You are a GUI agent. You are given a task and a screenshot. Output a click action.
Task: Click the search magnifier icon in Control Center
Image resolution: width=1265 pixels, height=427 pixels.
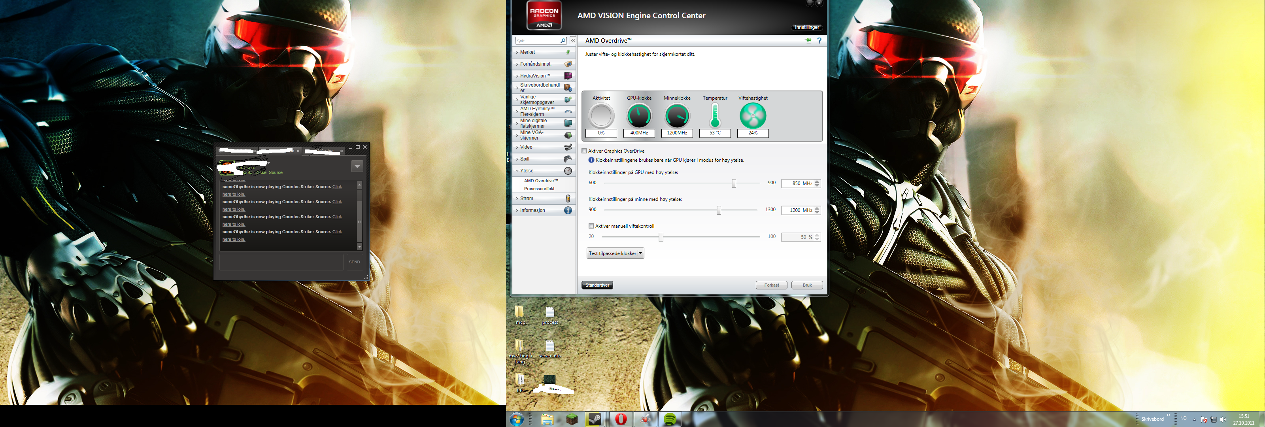point(563,41)
